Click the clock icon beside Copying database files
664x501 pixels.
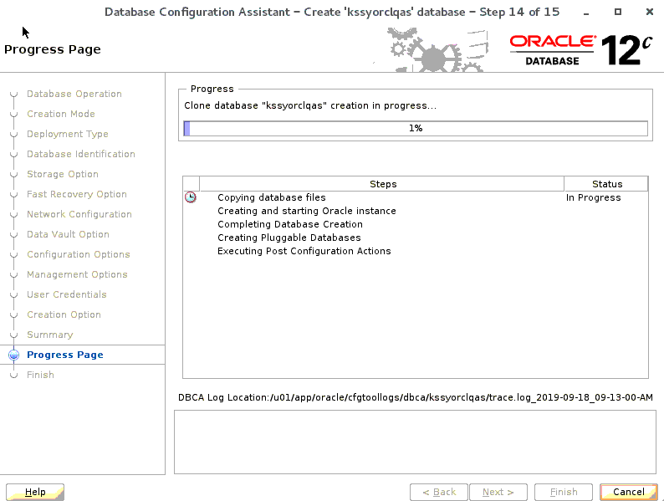[191, 197]
